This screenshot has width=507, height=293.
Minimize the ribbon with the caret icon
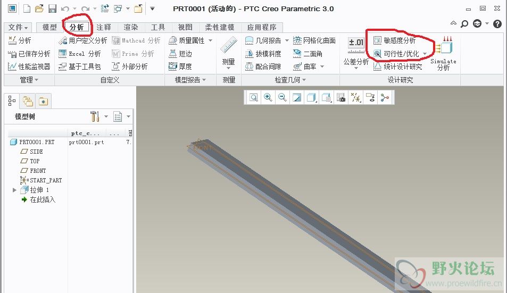(453, 23)
